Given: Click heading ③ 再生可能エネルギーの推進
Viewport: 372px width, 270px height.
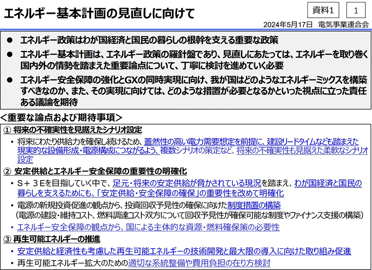Looking at the screenshot, I should (x=52, y=239).
